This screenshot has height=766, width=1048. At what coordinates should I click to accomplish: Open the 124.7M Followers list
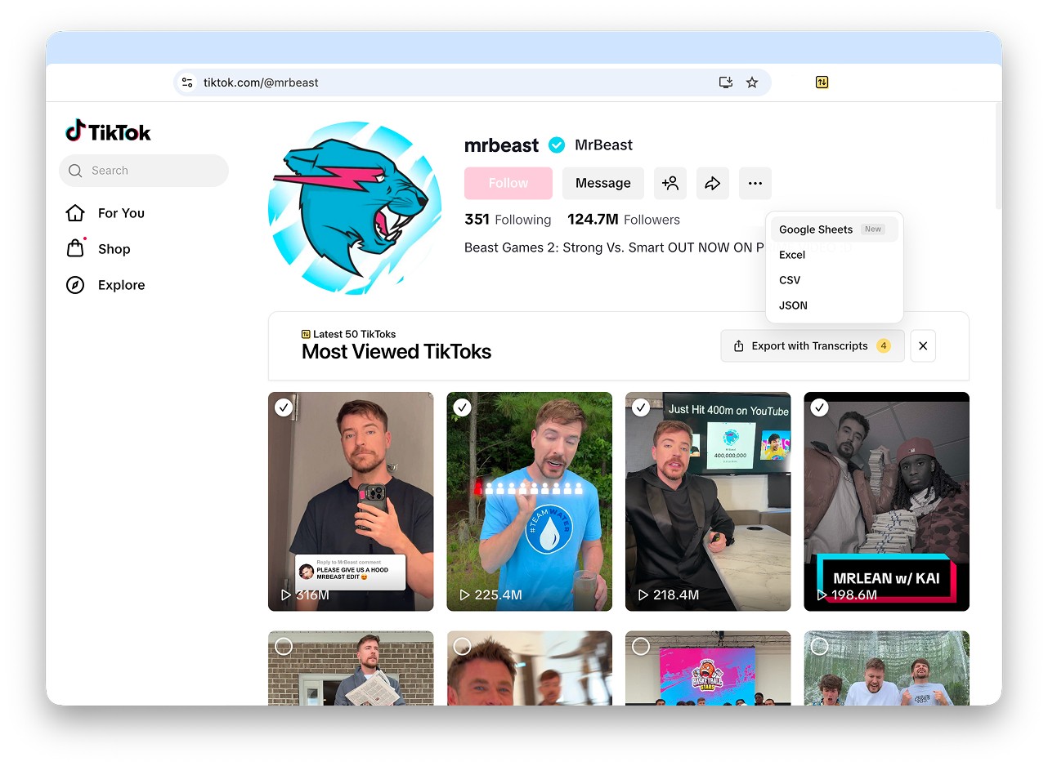(x=624, y=220)
